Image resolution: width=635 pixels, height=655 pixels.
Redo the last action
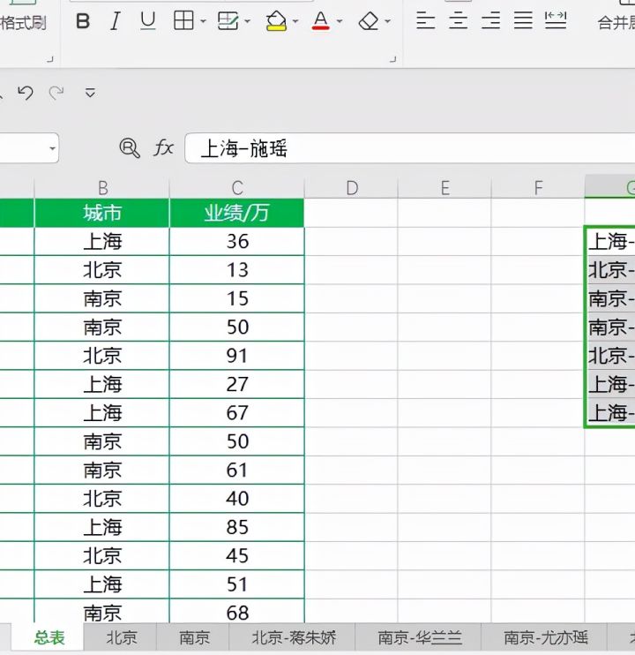coord(56,93)
